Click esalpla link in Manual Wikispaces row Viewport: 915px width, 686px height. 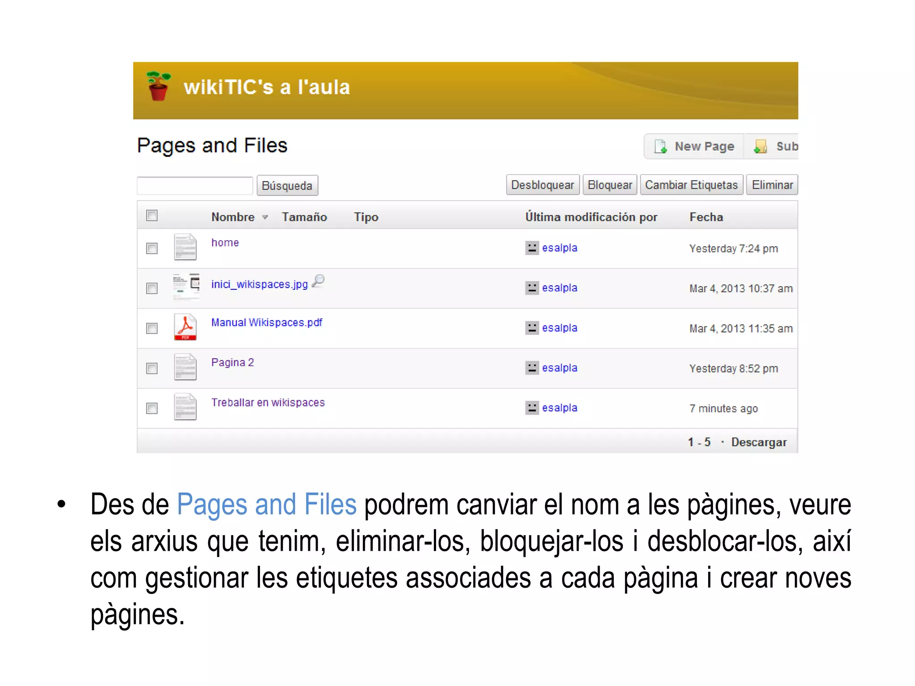[559, 328]
